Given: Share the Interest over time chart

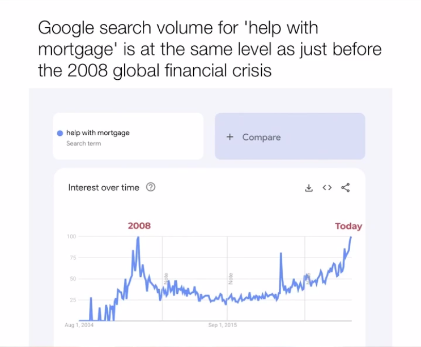Looking at the screenshot, I should click(x=345, y=188).
